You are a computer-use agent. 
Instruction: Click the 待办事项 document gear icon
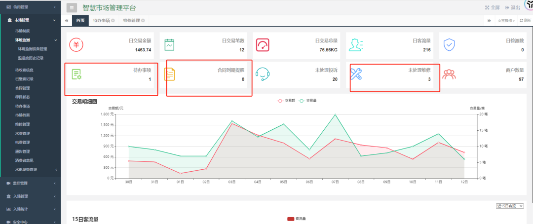(x=76, y=74)
